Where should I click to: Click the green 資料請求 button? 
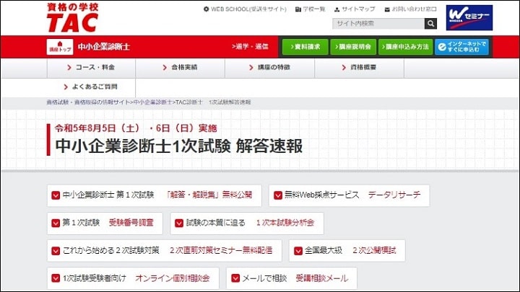click(x=305, y=47)
